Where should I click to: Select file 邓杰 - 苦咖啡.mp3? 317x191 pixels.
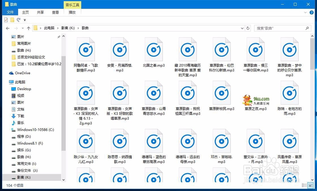point(222,146)
